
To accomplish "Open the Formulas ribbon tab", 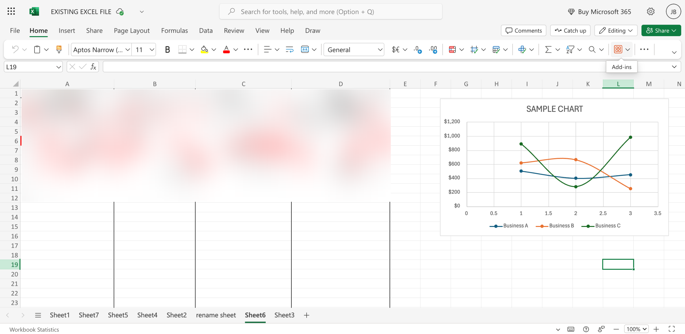I will 174,31.
